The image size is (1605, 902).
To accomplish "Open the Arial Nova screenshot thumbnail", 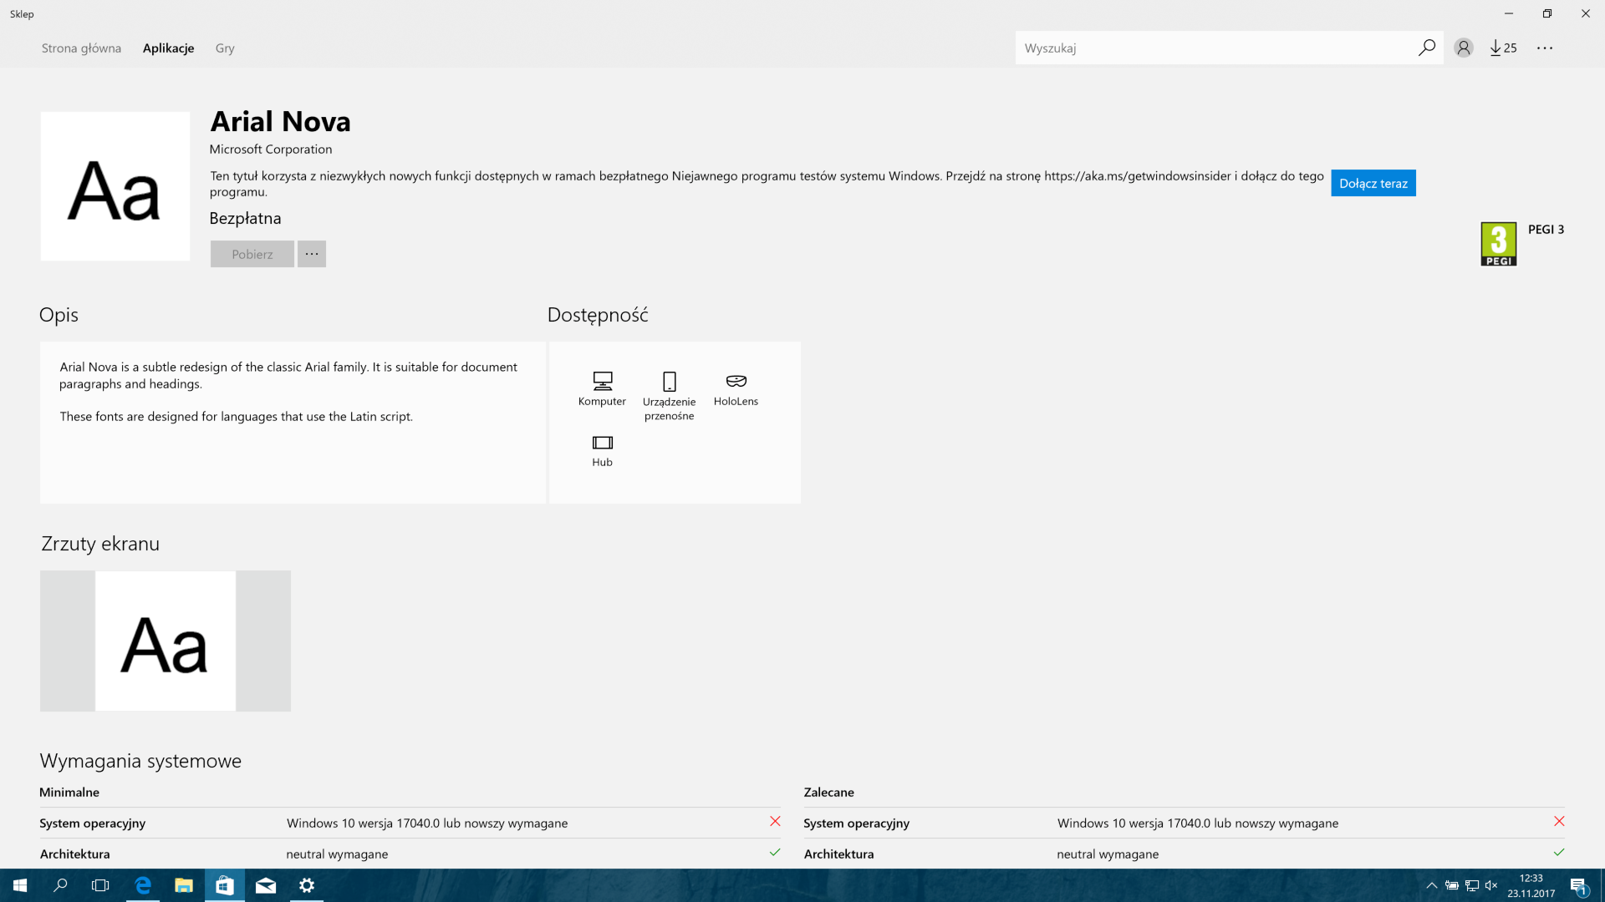I will (x=166, y=641).
